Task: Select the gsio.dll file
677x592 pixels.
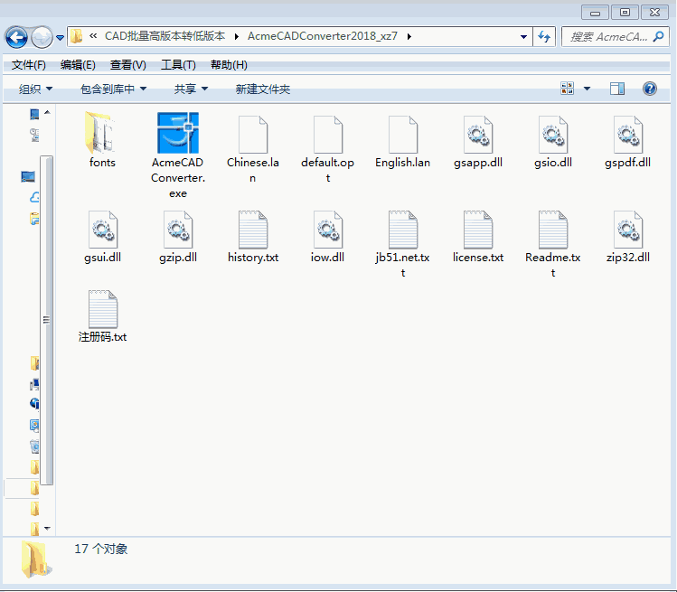Action: (x=553, y=141)
